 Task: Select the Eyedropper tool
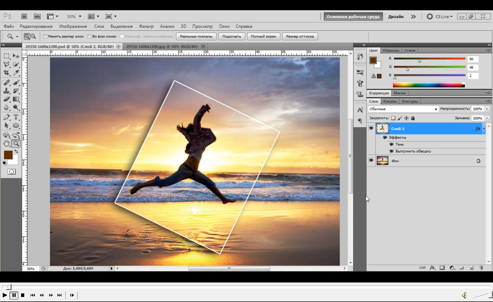(16, 73)
